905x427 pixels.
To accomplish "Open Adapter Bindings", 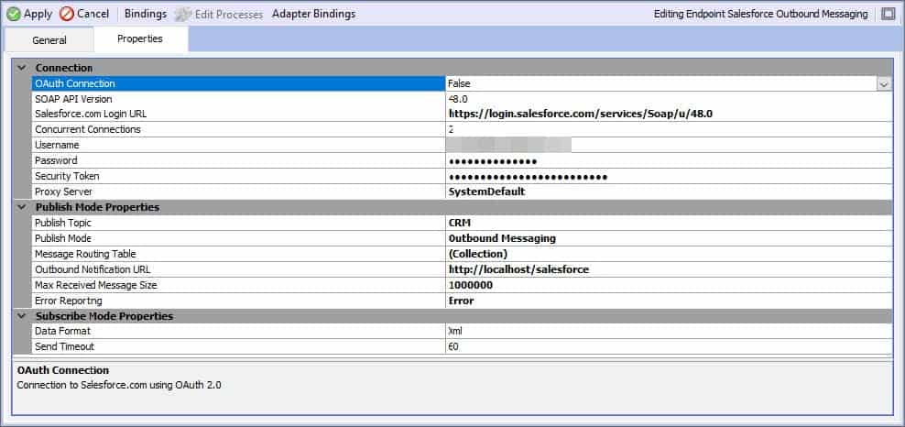I will click(313, 14).
